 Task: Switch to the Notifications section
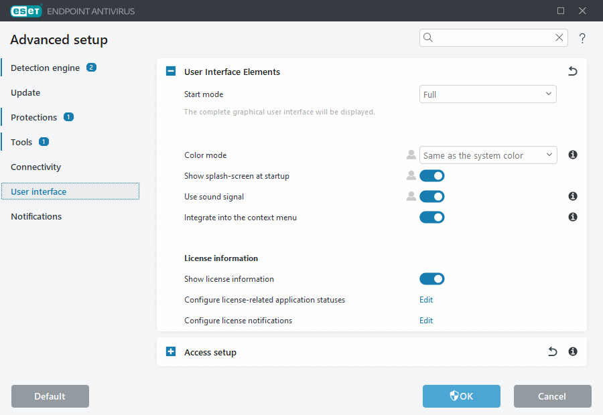click(36, 216)
